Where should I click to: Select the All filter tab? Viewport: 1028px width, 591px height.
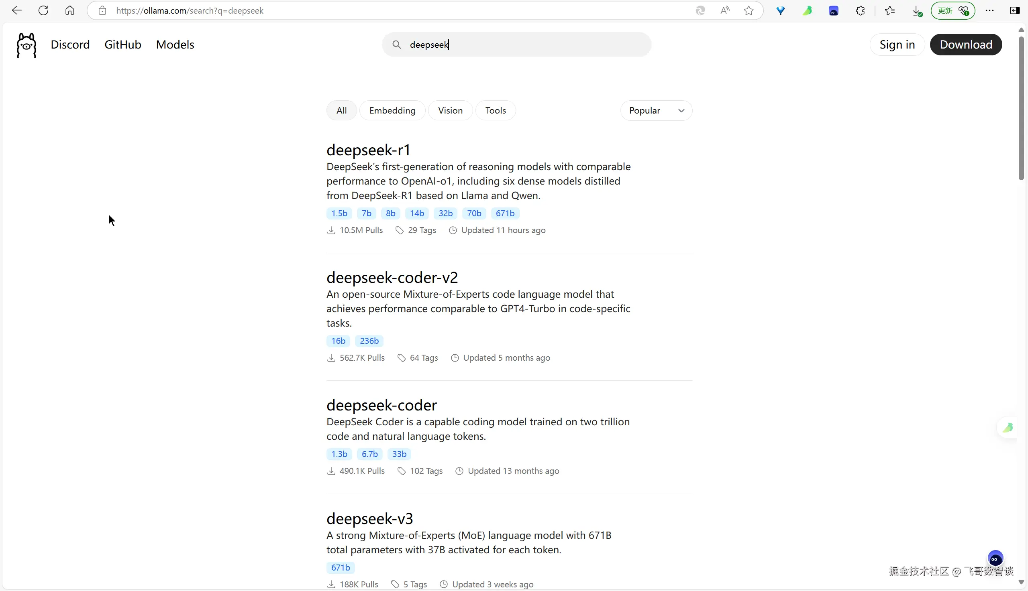pos(342,110)
